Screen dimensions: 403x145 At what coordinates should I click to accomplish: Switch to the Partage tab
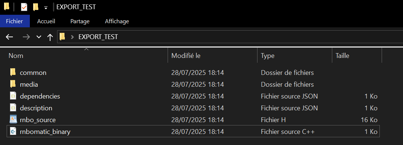click(x=80, y=21)
